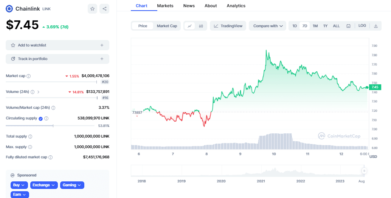
Task: Set chart range to 1Y
Action: pyautogui.click(x=325, y=26)
